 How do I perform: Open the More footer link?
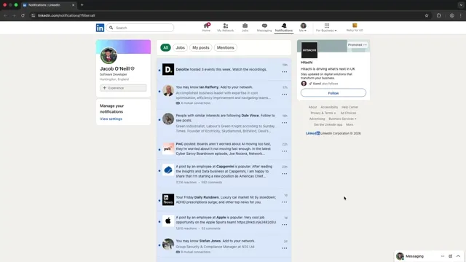349,124
